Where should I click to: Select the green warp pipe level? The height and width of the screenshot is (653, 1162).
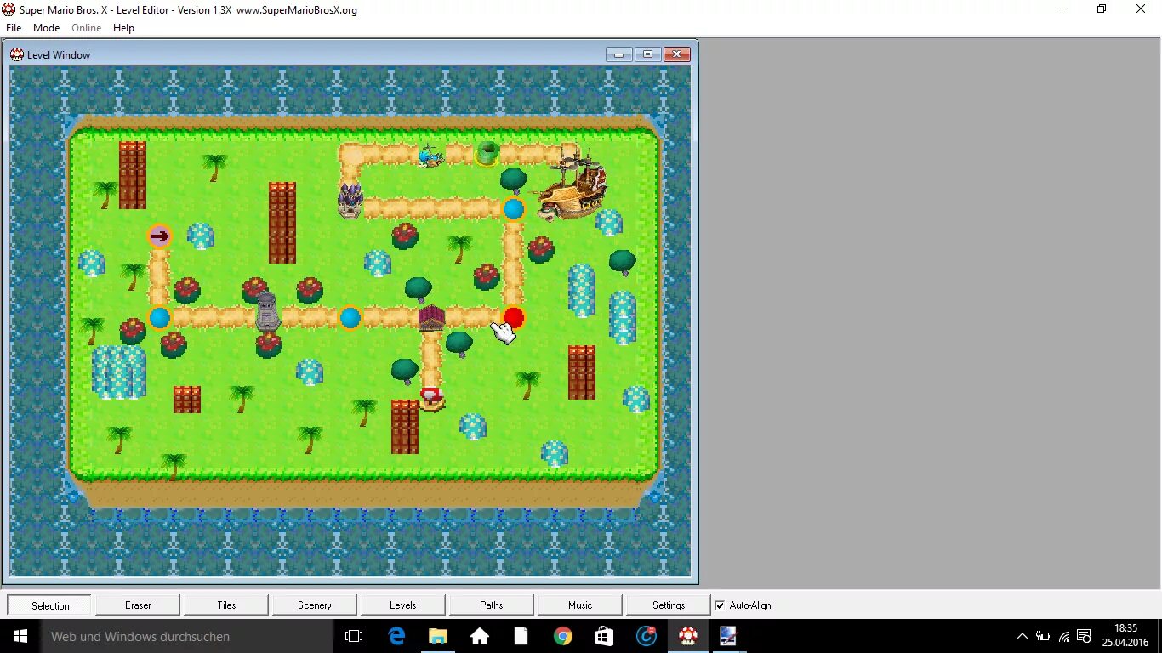coord(487,153)
